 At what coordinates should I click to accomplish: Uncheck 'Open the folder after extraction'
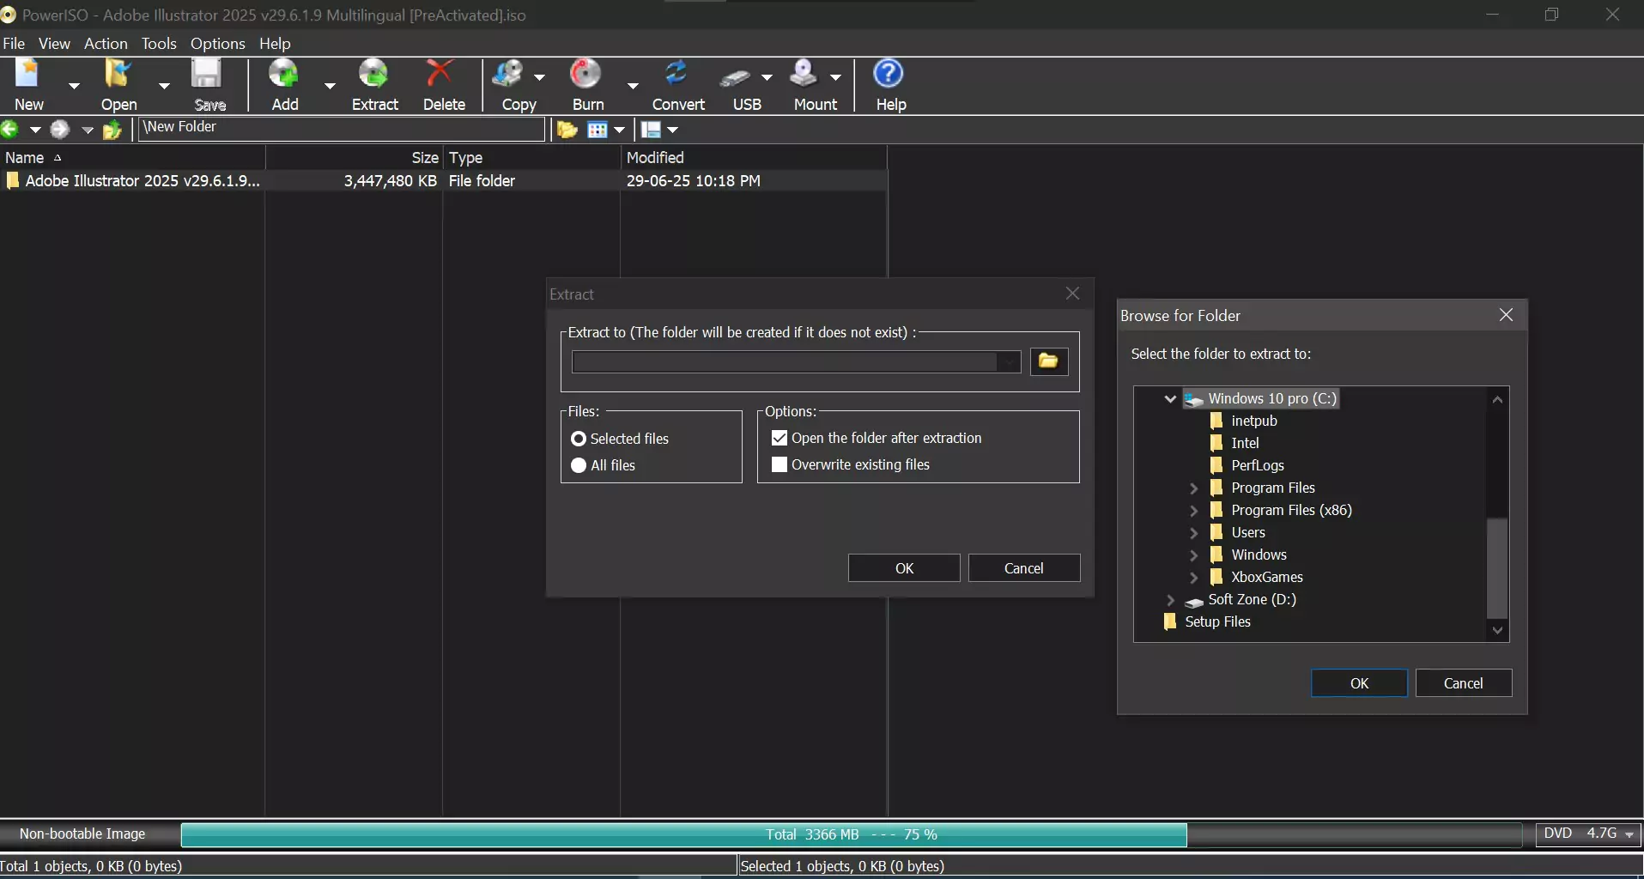coord(780,438)
